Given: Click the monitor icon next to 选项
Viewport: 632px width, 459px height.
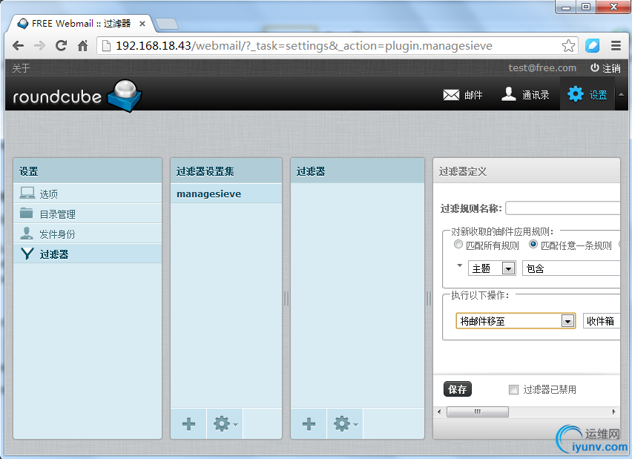Looking at the screenshot, I should 27,193.
